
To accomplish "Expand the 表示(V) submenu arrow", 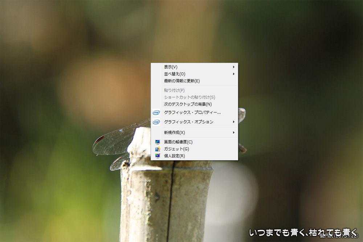I will pos(234,67).
